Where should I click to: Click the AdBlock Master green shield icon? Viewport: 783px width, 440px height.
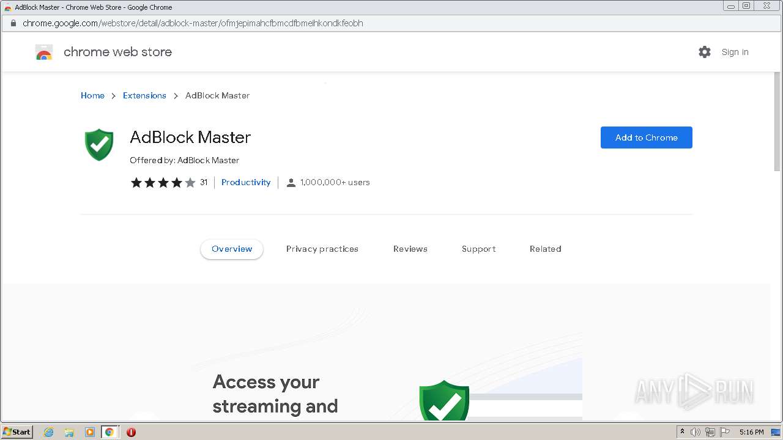point(99,145)
